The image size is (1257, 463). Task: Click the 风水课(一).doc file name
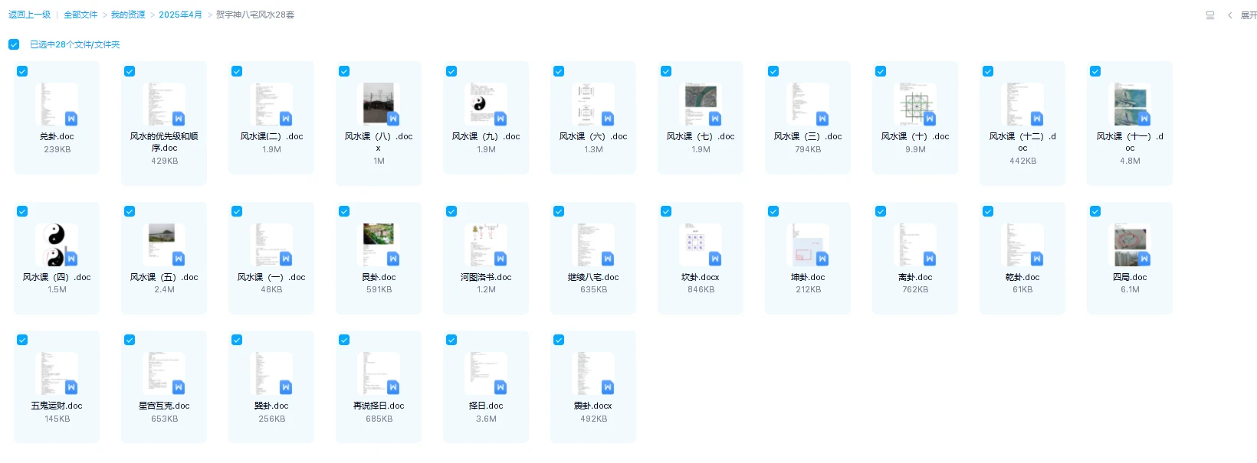tap(271, 277)
